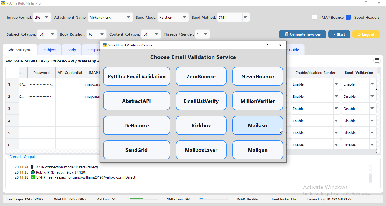Click the green checkmark beside SMTP Test Passed
The image size is (386, 206).
[32, 177]
